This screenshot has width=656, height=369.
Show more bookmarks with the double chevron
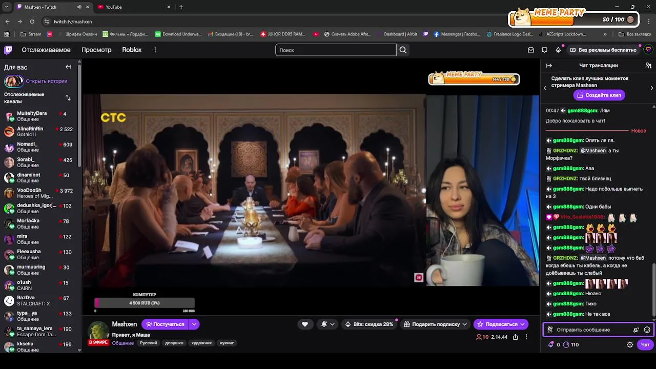point(605,34)
